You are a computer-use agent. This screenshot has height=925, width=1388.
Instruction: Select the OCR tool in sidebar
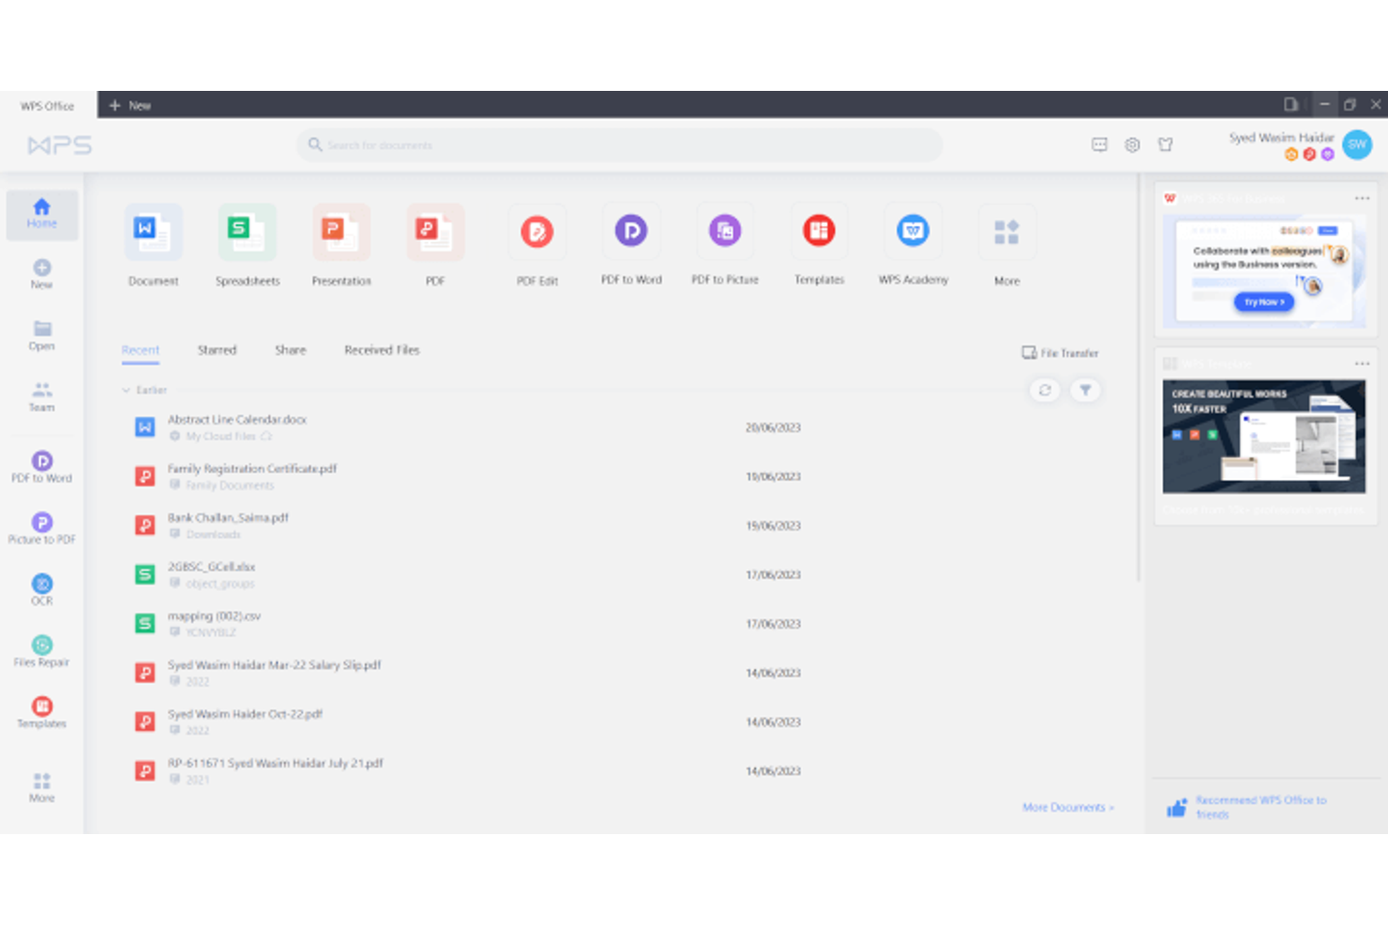41,589
